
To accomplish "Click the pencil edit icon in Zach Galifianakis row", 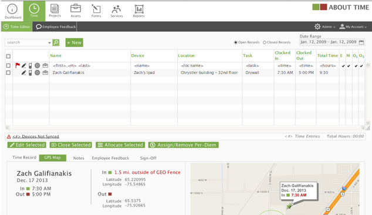I will (23, 72).
